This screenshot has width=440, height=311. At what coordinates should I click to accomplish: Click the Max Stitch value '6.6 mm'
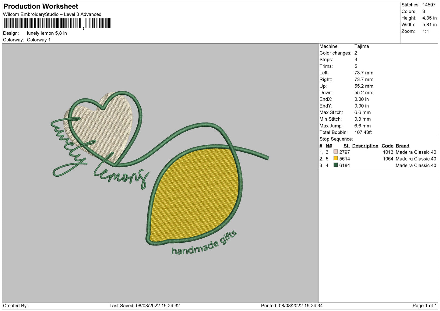362,113
